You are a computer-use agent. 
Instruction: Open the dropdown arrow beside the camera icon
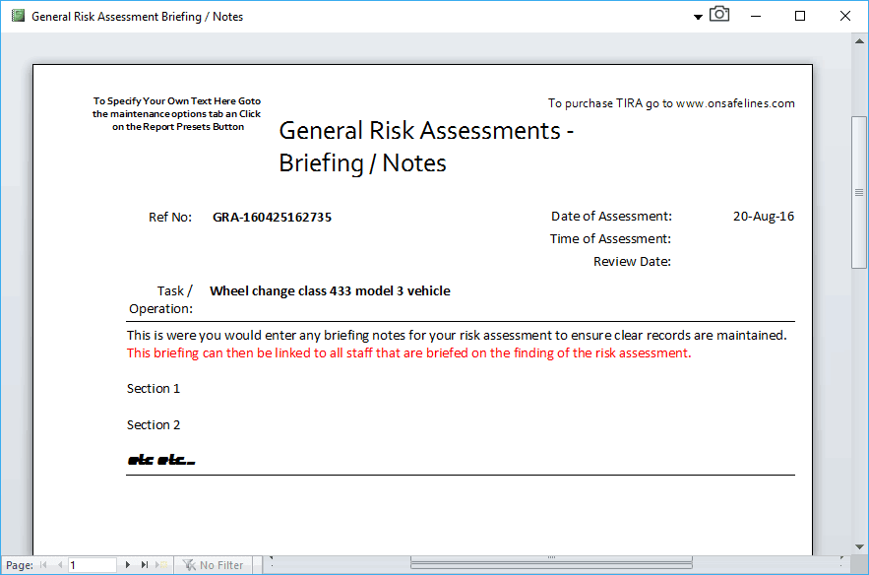pyautogui.click(x=699, y=17)
